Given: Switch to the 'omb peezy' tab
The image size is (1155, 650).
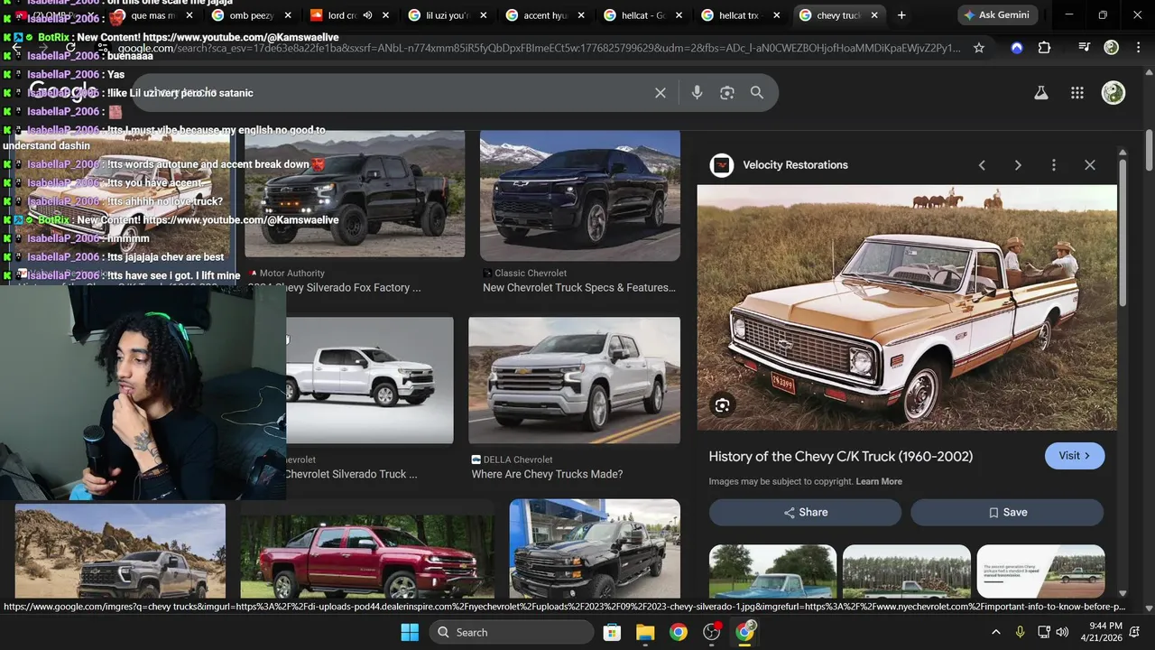Looking at the screenshot, I should click(251, 15).
